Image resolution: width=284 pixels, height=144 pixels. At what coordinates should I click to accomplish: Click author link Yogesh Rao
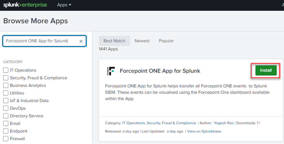click(224, 123)
